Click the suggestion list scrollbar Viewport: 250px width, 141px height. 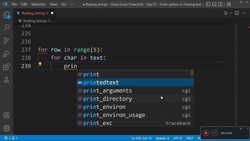[x=192, y=73]
